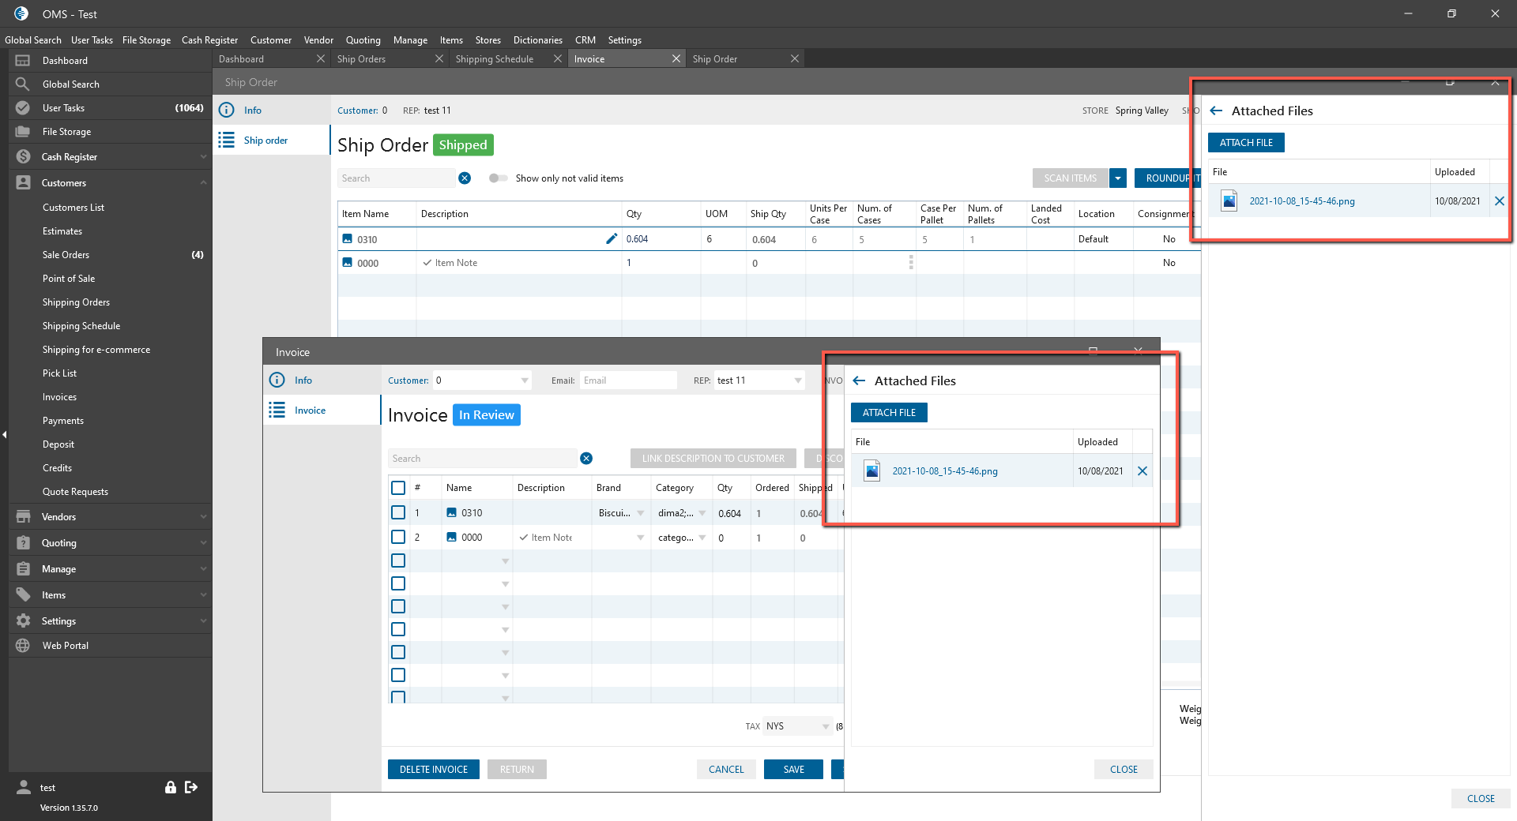
Task: Check the box for invoice row 1
Action: (x=398, y=513)
